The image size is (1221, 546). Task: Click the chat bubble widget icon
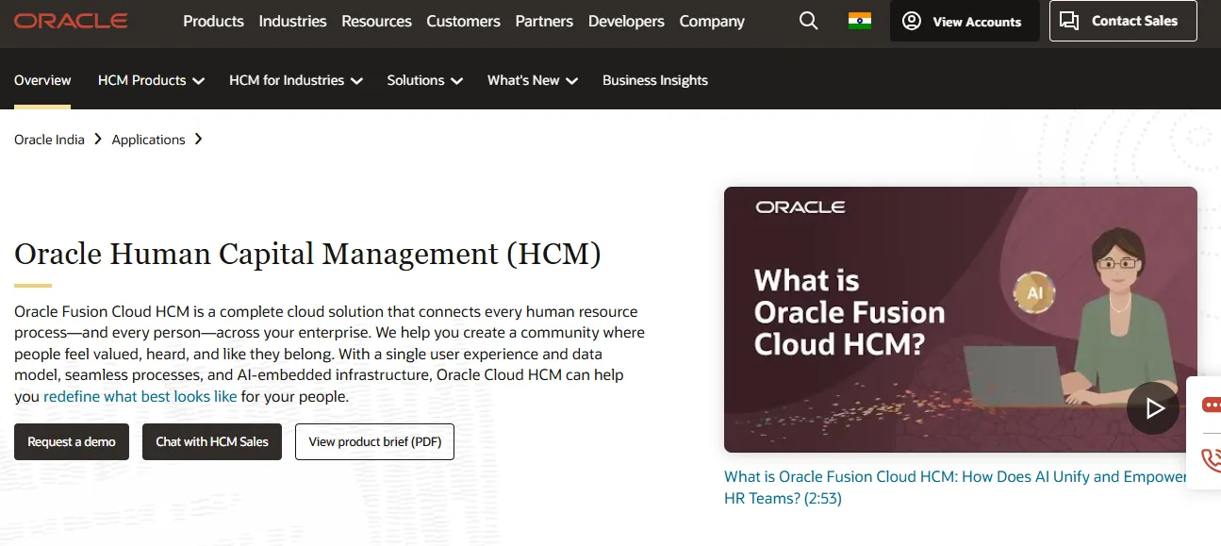1211,405
